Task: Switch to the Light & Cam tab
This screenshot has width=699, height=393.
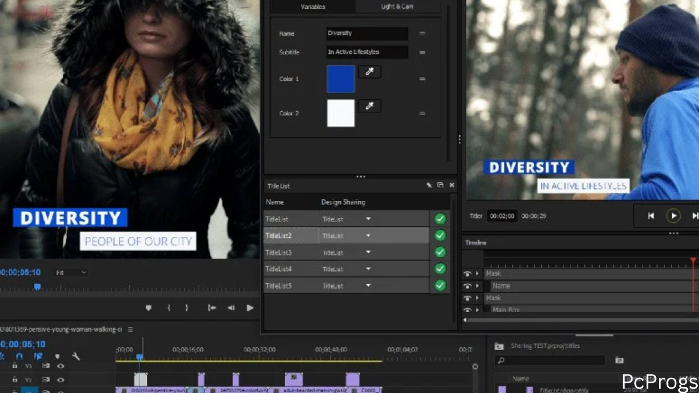Action: [x=397, y=7]
